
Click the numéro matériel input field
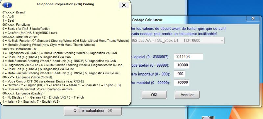181,83
